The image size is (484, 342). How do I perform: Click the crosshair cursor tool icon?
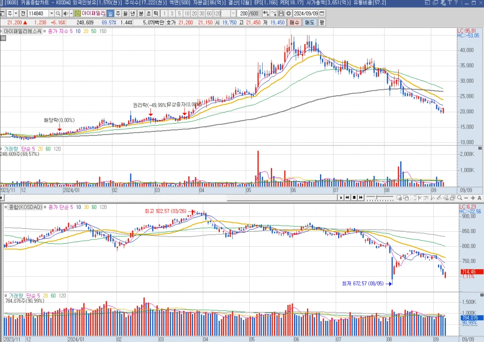click(419, 198)
